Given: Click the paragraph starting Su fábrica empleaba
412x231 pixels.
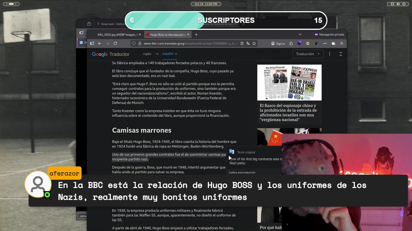Looking at the screenshot, I should click(x=169, y=63).
